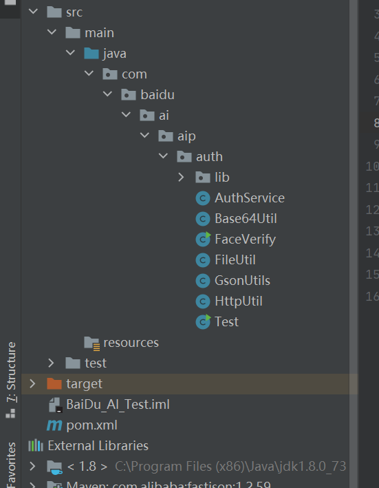Select the HttpUtil class name
Viewport: 379px width, 488px height.
239,301
